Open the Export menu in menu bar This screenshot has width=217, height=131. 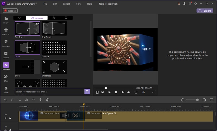pyautogui.click(x=66, y=4)
